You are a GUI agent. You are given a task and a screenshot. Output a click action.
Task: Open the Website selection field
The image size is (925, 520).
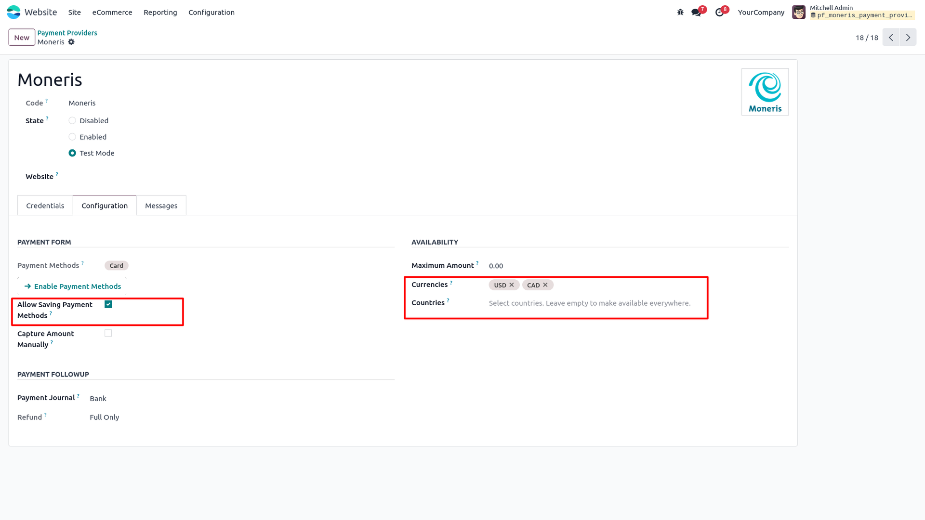pyautogui.click(x=231, y=177)
